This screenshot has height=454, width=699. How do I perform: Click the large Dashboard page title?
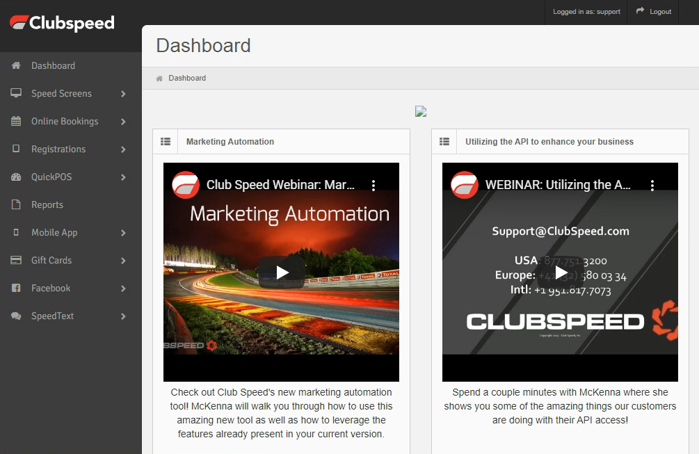coord(203,45)
